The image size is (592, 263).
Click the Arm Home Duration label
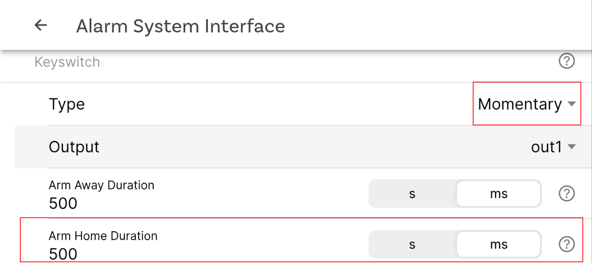point(103,235)
